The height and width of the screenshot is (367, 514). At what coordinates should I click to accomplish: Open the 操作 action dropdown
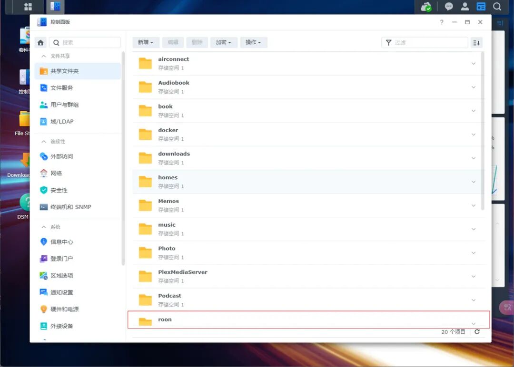pyautogui.click(x=253, y=42)
